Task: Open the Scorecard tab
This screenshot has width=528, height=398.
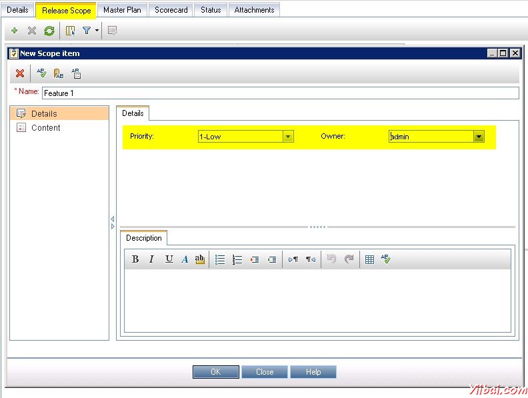Action: point(171,10)
